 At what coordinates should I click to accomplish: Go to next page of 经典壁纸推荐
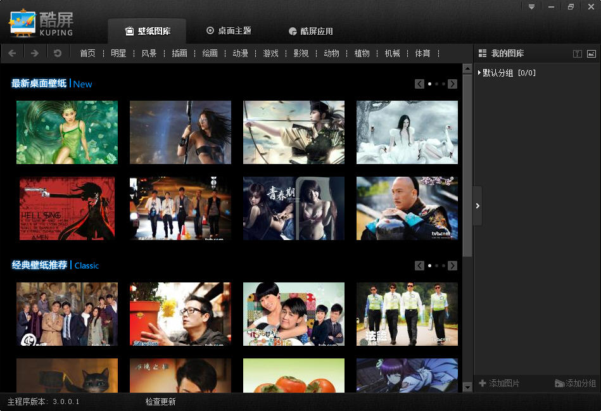pyautogui.click(x=452, y=265)
